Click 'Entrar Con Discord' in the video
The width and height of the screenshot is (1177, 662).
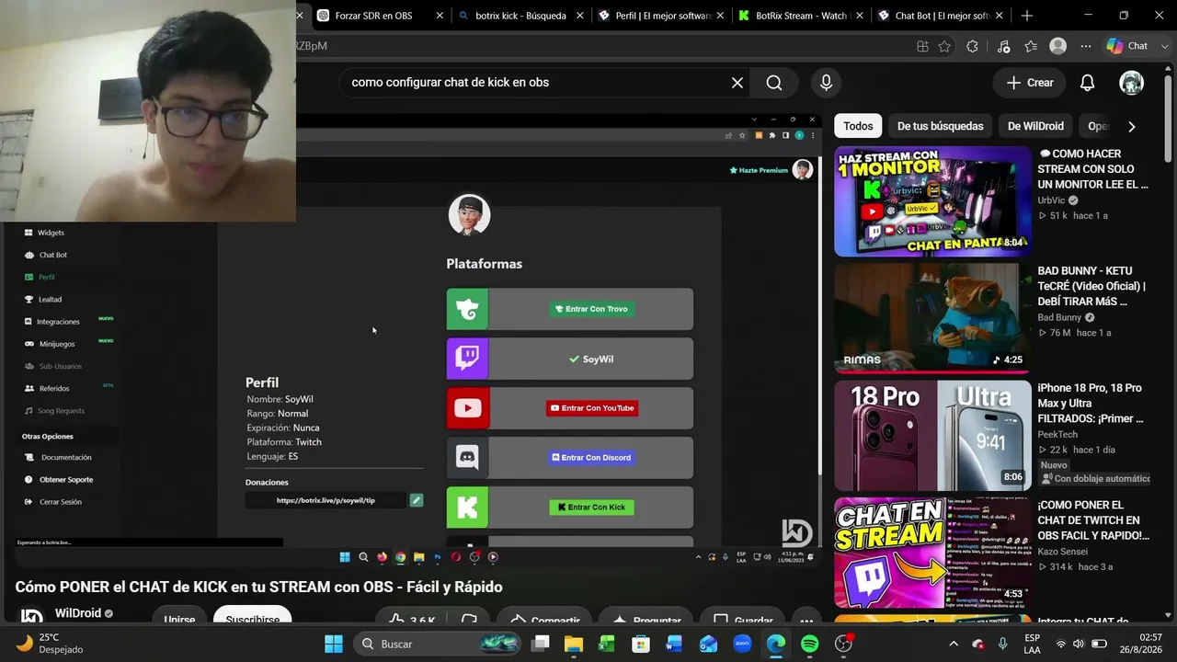pos(591,458)
